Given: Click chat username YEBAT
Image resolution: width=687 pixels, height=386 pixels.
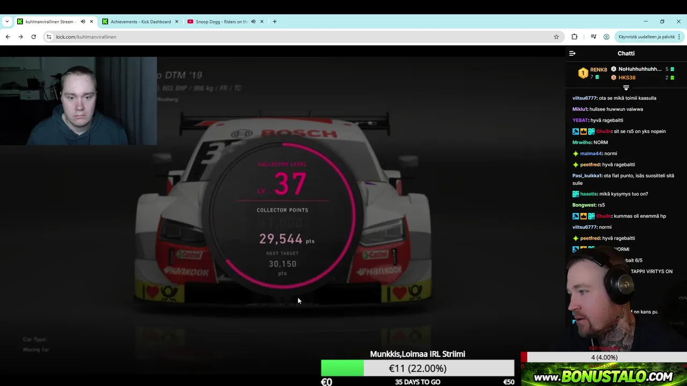Looking at the screenshot, I should click(580, 121).
